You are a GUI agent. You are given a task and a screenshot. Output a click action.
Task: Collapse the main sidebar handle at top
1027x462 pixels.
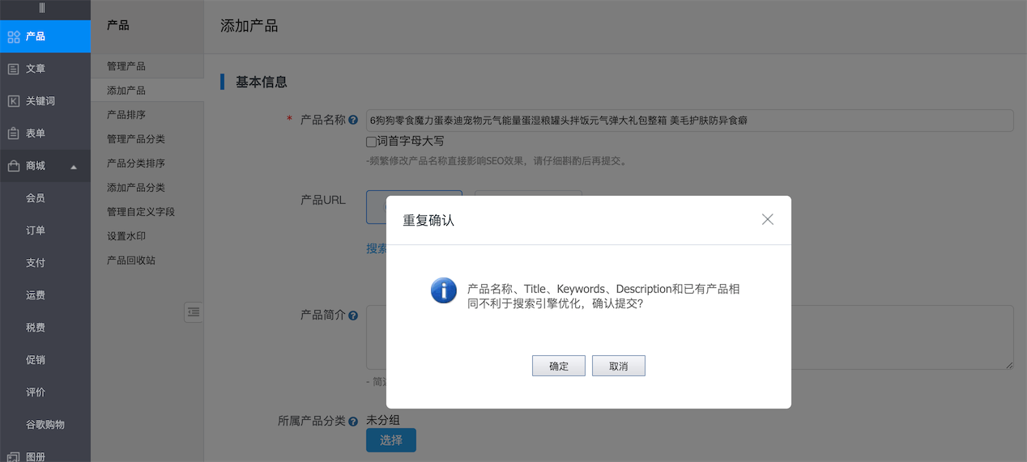pos(42,8)
